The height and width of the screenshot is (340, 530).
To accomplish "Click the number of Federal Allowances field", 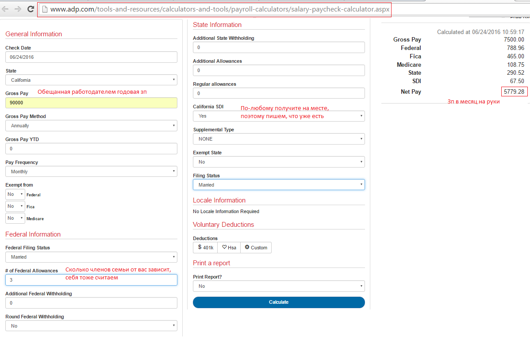I will (91, 280).
